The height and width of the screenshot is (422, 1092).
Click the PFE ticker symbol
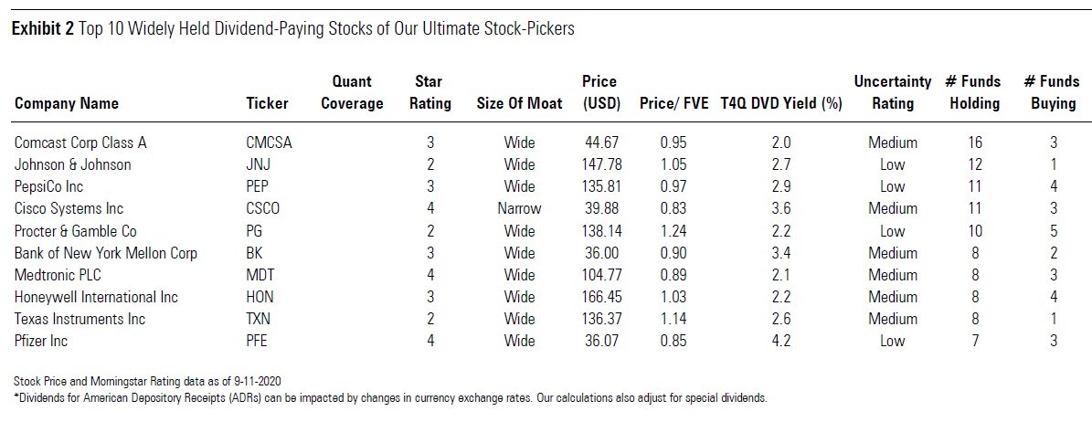click(x=260, y=341)
